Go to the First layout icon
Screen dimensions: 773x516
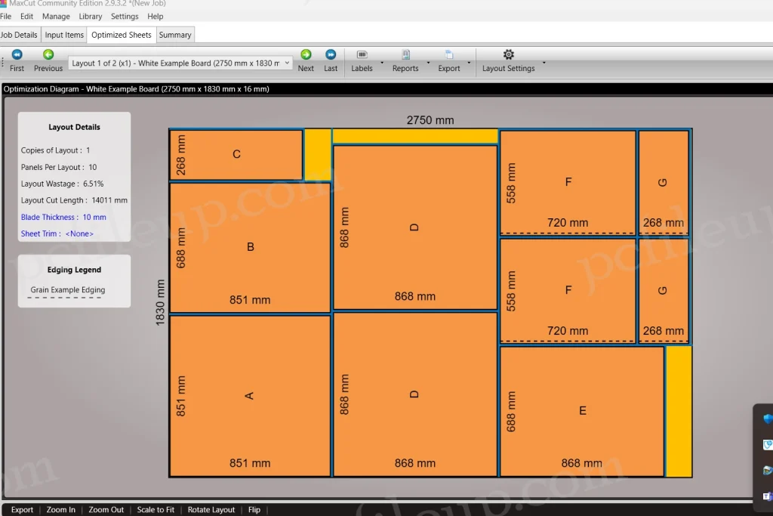(x=17, y=54)
